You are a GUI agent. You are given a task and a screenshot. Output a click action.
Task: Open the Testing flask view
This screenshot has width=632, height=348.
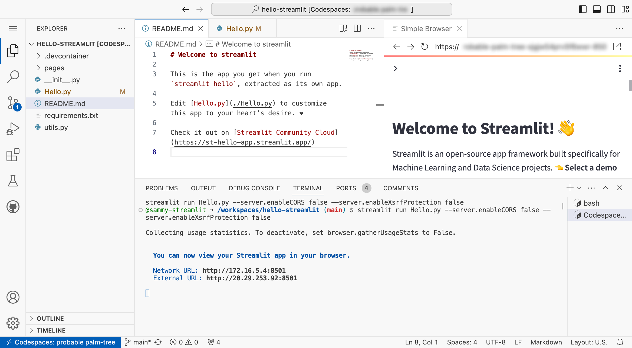[x=13, y=181]
